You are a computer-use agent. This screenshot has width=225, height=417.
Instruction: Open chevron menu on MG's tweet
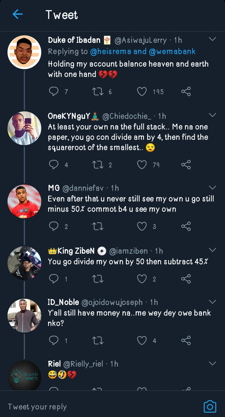[x=212, y=188]
